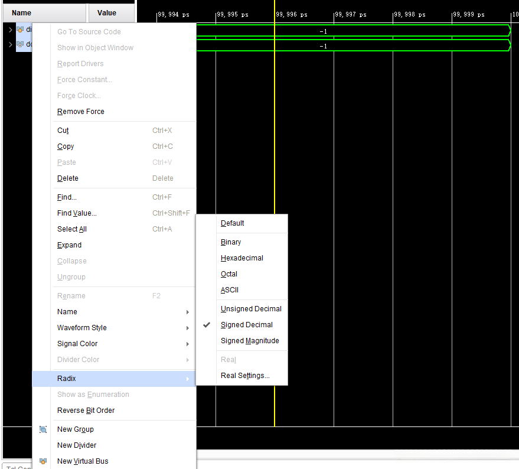The height and width of the screenshot is (469, 519).
Task: Choose Select All from context menu
Action: click(x=114, y=229)
